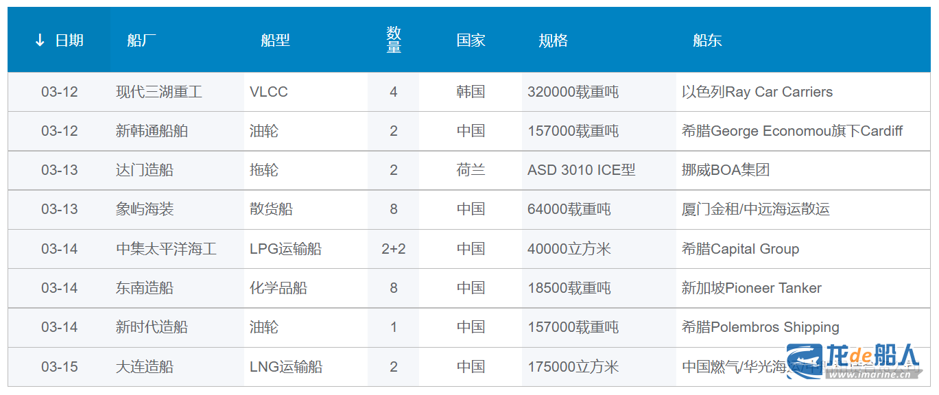Sort table by 日期 column header

[x=69, y=40]
